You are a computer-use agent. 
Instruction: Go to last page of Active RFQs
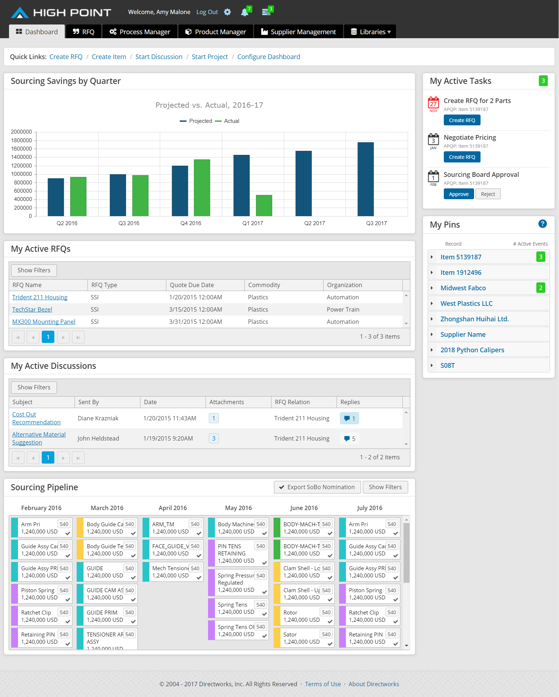coord(78,337)
